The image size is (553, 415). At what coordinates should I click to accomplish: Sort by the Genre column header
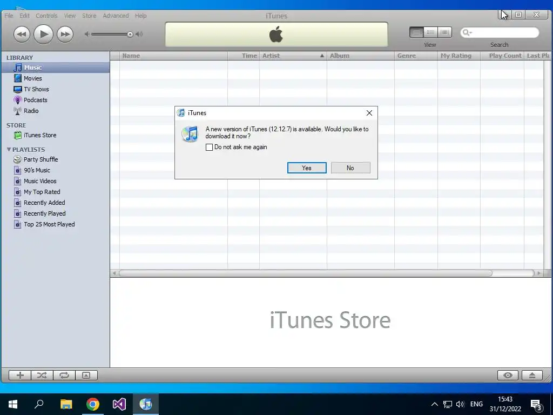pyautogui.click(x=416, y=56)
